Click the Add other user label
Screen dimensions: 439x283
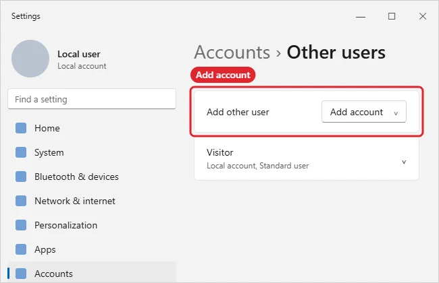click(x=238, y=112)
